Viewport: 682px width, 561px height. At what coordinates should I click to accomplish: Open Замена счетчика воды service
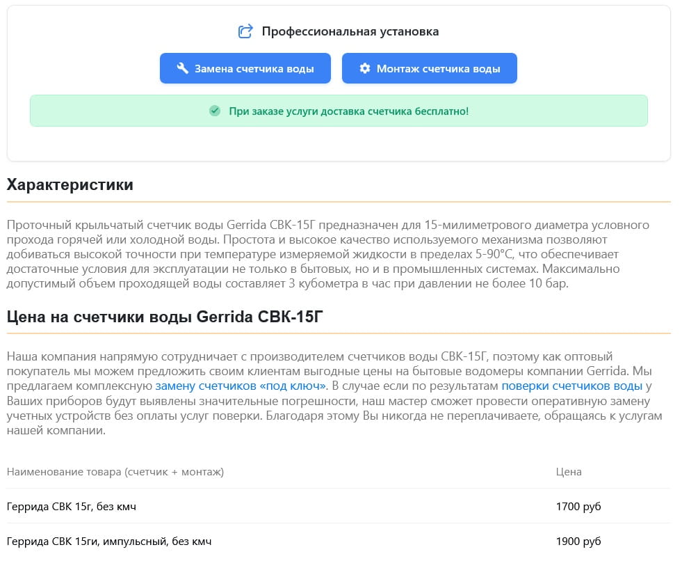pos(245,68)
